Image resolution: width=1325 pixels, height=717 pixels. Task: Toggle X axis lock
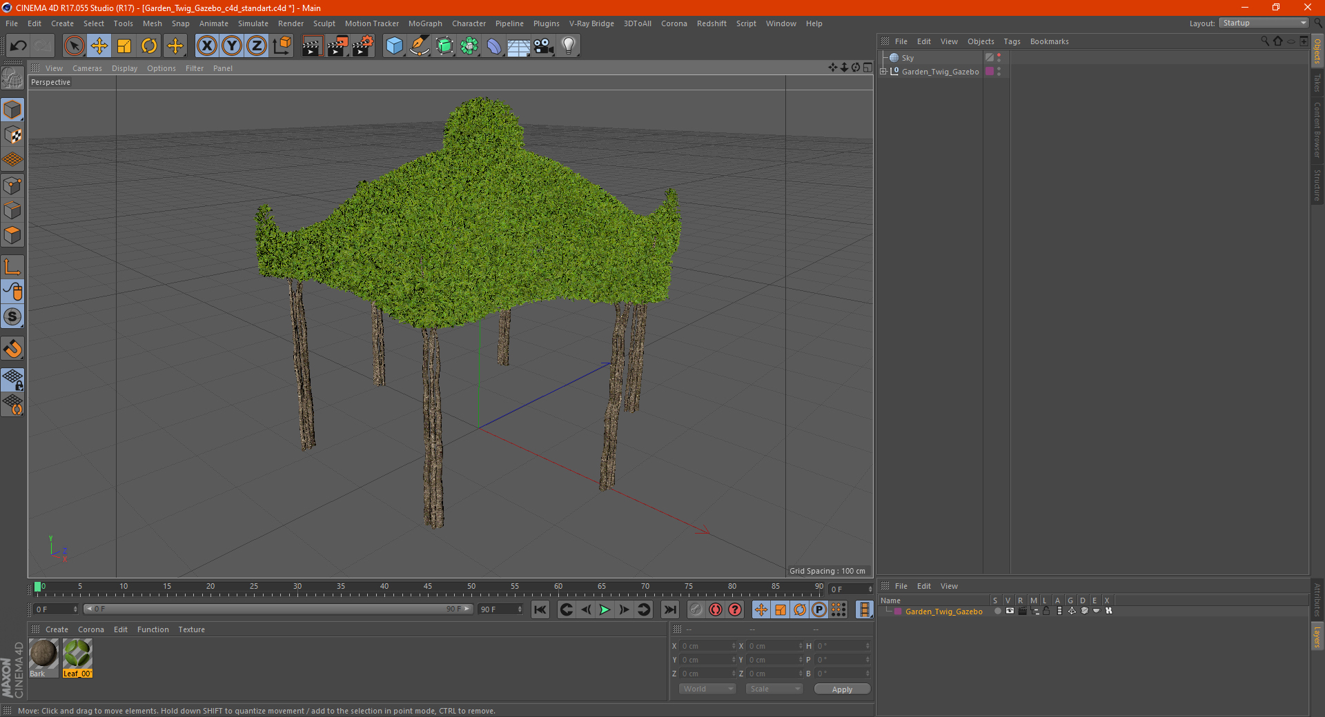pos(206,46)
